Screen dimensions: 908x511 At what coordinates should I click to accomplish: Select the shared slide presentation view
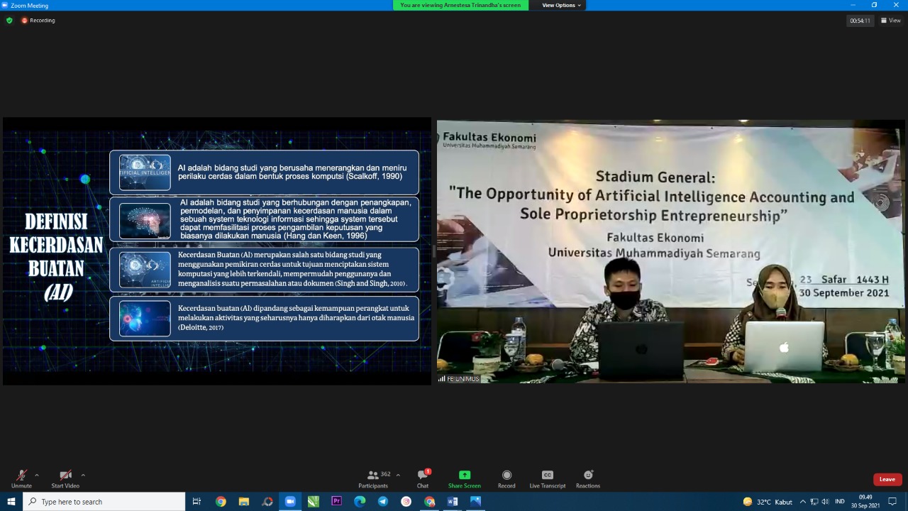pos(217,251)
